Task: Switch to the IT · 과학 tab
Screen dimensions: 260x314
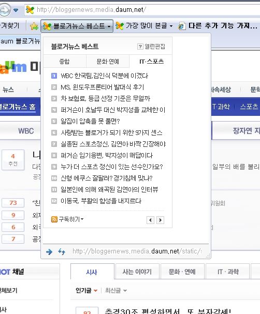Action: [x=228, y=272]
